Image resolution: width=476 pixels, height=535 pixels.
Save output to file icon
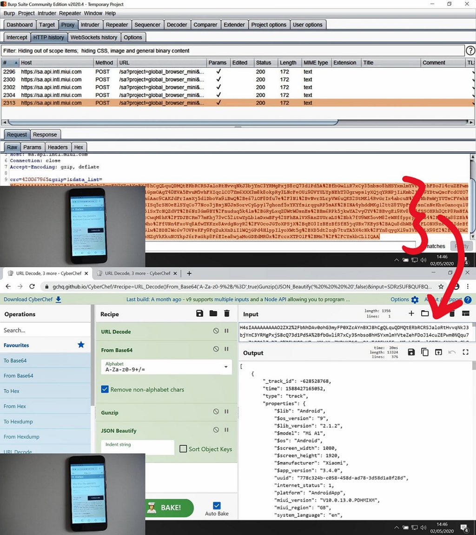[x=411, y=352]
